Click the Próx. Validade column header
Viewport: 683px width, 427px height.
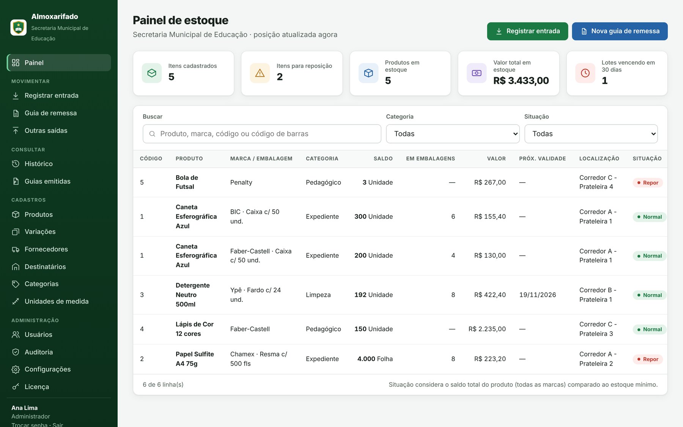click(542, 159)
